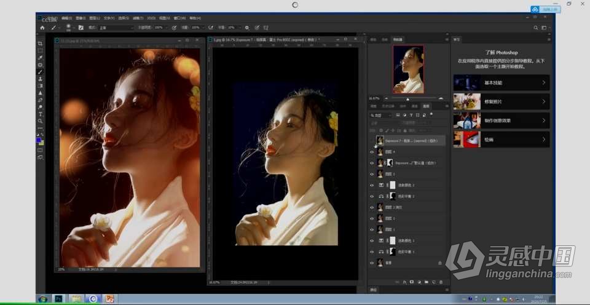Toggle the layer filtering on/off switch
Image resolution: width=590 pixels, height=305 pixels.
[431, 114]
